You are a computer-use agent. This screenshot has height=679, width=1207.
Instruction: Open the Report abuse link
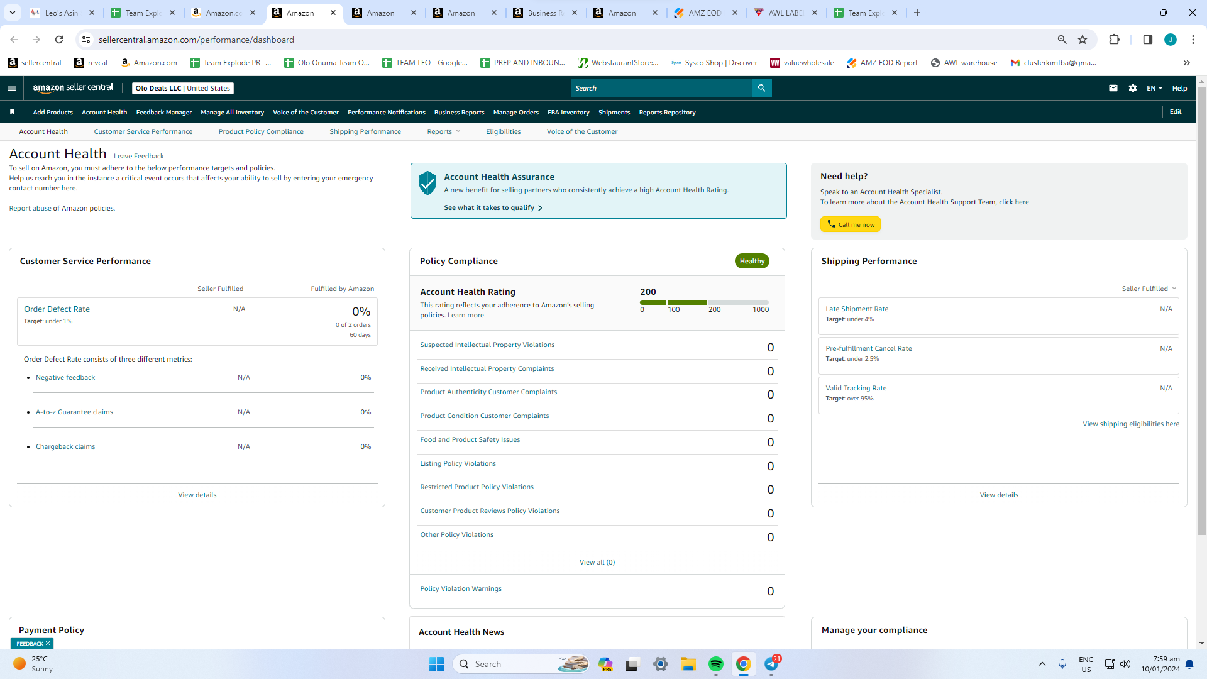pyautogui.click(x=30, y=208)
